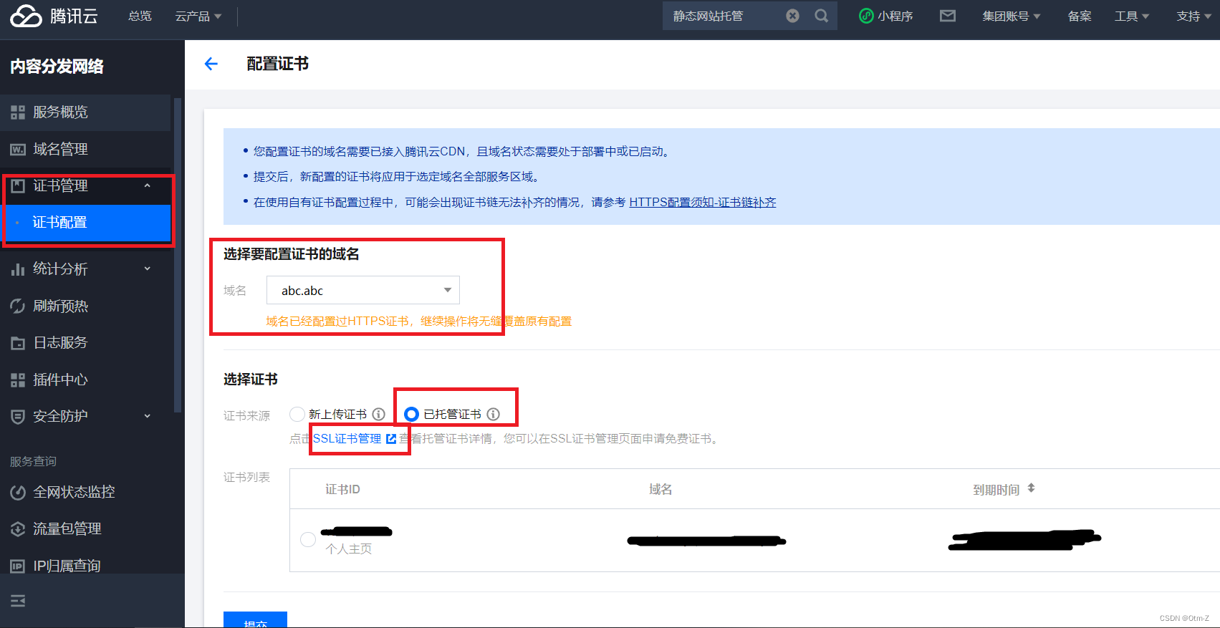
Task: Click the 到期时间 column header text
Action: click(x=996, y=490)
